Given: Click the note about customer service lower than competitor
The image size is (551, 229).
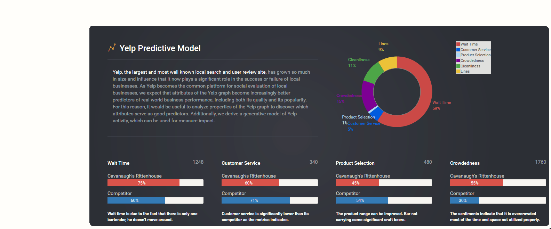Looking at the screenshot, I should (265, 216).
